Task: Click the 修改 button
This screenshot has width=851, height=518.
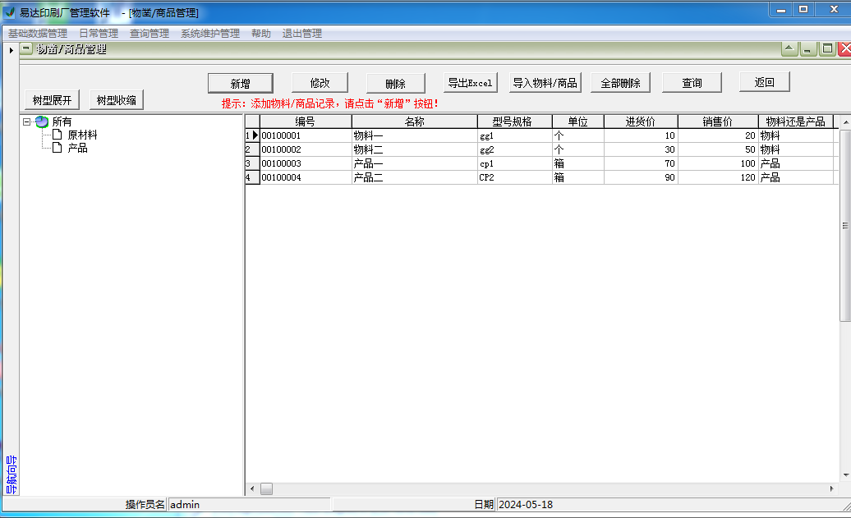Action: (320, 83)
